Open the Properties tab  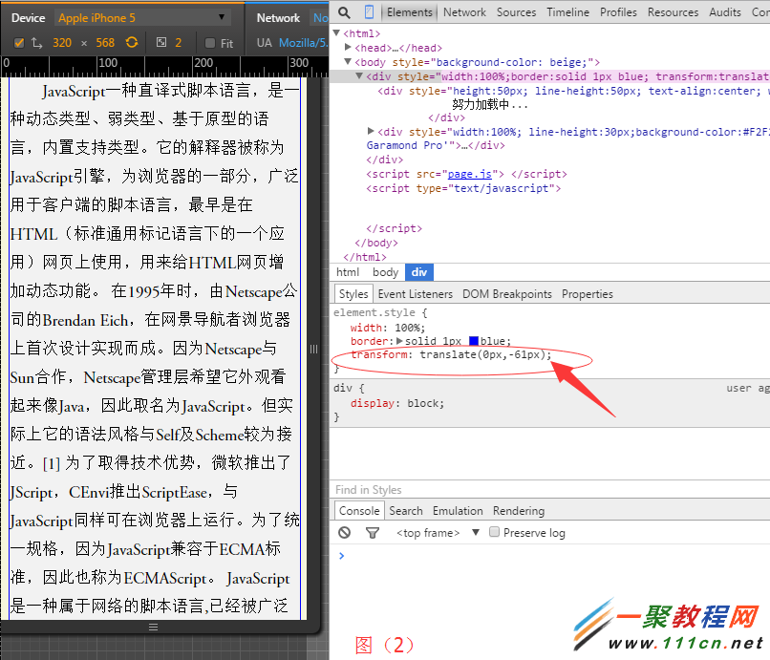(588, 293)
